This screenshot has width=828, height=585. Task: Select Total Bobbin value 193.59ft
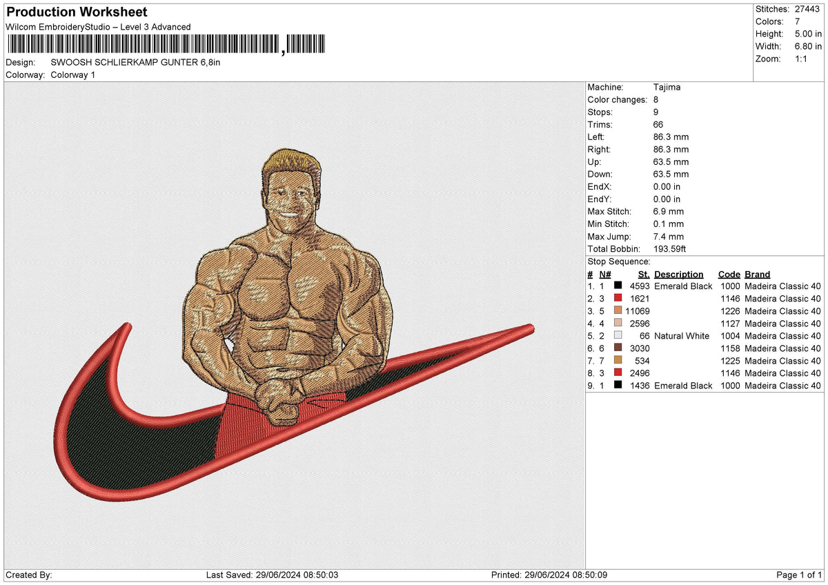(669, 249)
